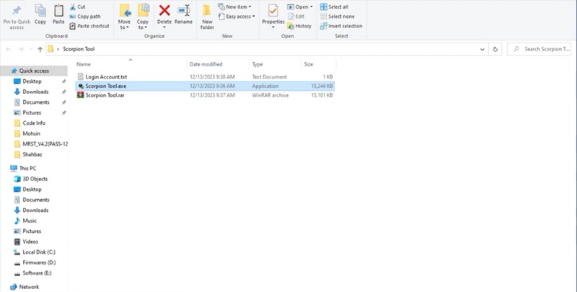
Task: Open the Easy access dropdown
Action: tap(237, 17)
